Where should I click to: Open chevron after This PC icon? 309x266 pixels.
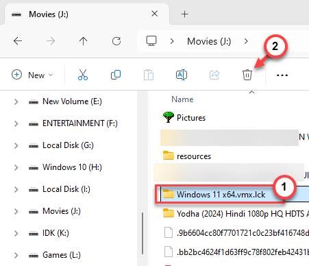pyautogui.click(x=172, y=41)
